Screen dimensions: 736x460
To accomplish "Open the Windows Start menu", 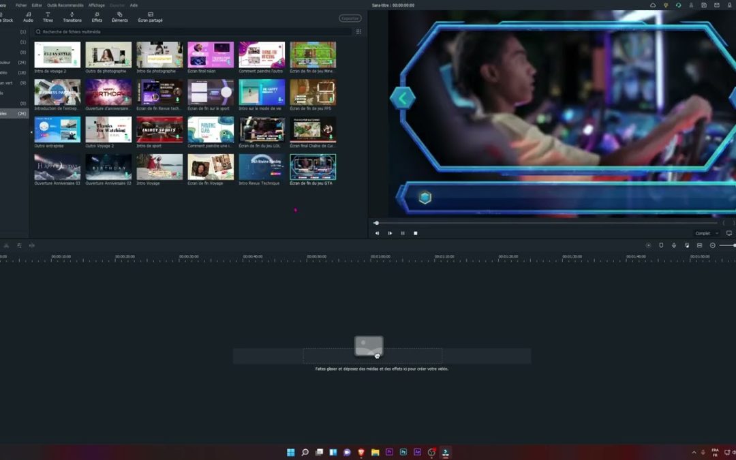I will pyautogui.click(x=291, y=453).
